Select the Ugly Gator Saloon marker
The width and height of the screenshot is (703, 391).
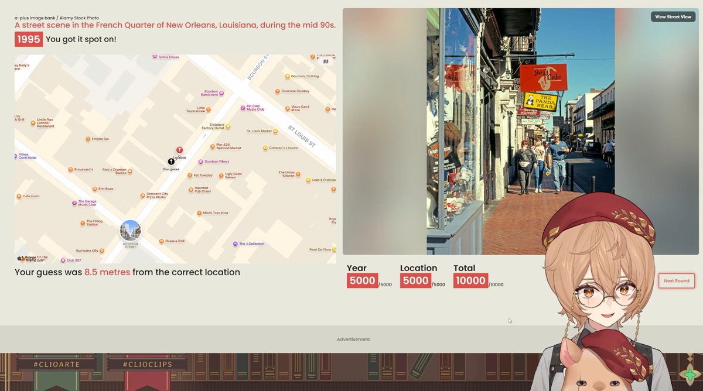(x=220, y=175)
